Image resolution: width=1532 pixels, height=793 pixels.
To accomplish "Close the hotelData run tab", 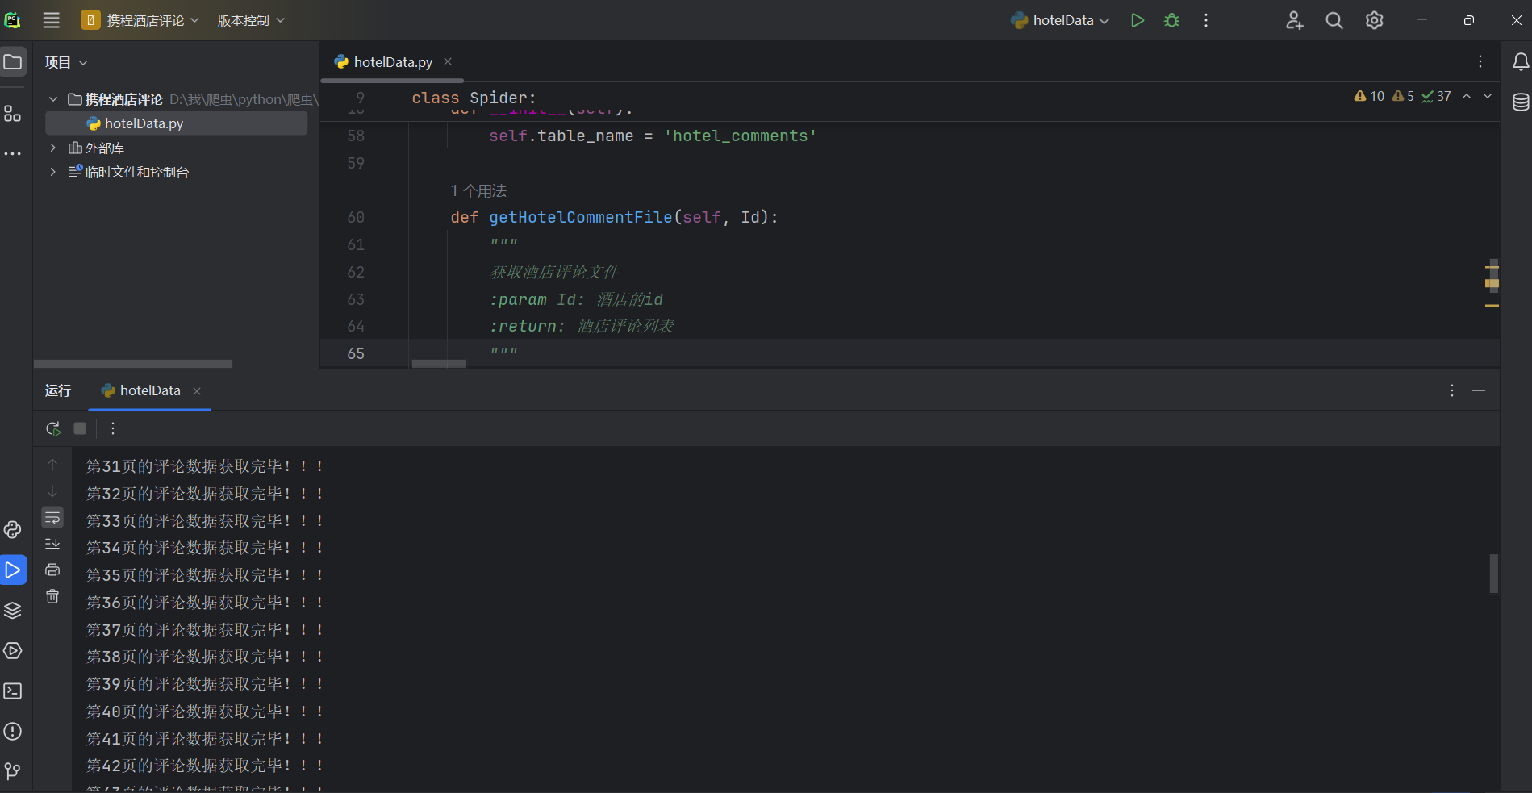I will (197, 391).
